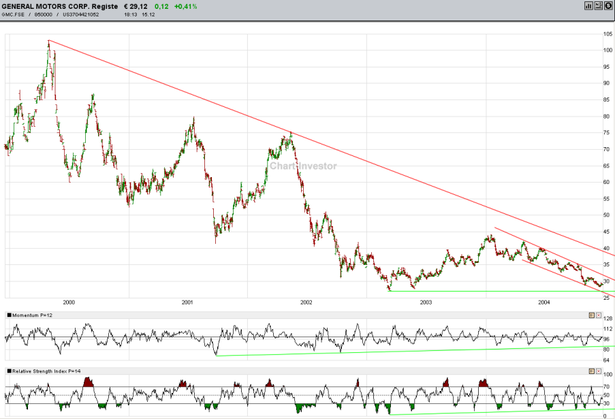Click the 2004 label on time axis
Screen dimensions: 615x419
[x=544, y=302]
